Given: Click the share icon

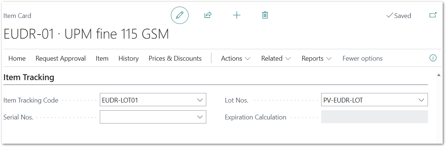Looking at the screenshot, I should (208, 15).
